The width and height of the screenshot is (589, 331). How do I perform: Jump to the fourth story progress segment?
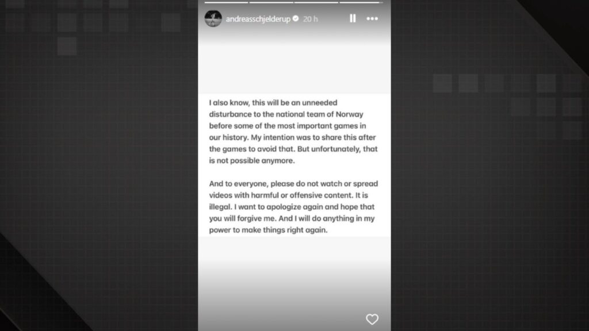pos(360,2)
